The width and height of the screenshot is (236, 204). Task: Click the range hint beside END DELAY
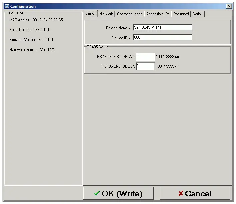point(167,66)
